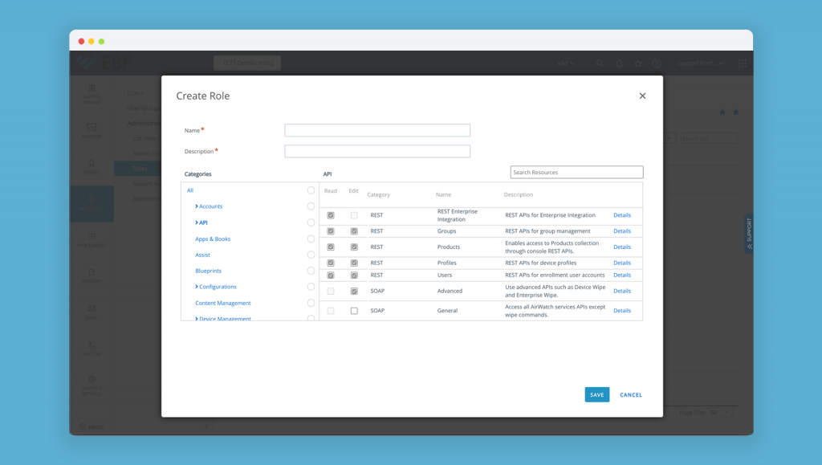Select Assist in the Categories list
Screen dimensions: 822x465
(x=202, y=255)
